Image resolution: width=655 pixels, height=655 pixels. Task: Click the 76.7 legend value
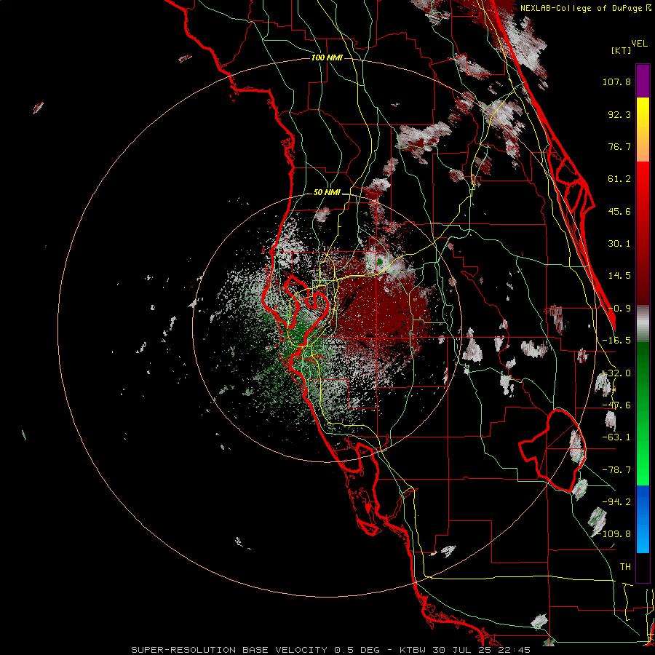619,146
